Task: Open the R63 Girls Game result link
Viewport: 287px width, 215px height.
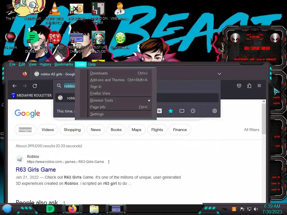Action: coord(36,169)
